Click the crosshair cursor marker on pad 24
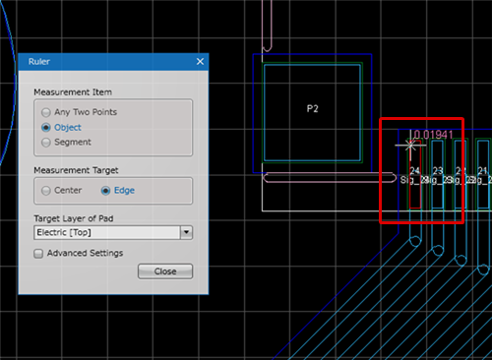The width and height of the screenshot is (492, 360). click(410, 145)
